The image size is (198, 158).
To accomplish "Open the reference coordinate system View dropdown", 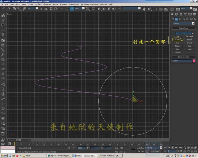I will (83, 8).
